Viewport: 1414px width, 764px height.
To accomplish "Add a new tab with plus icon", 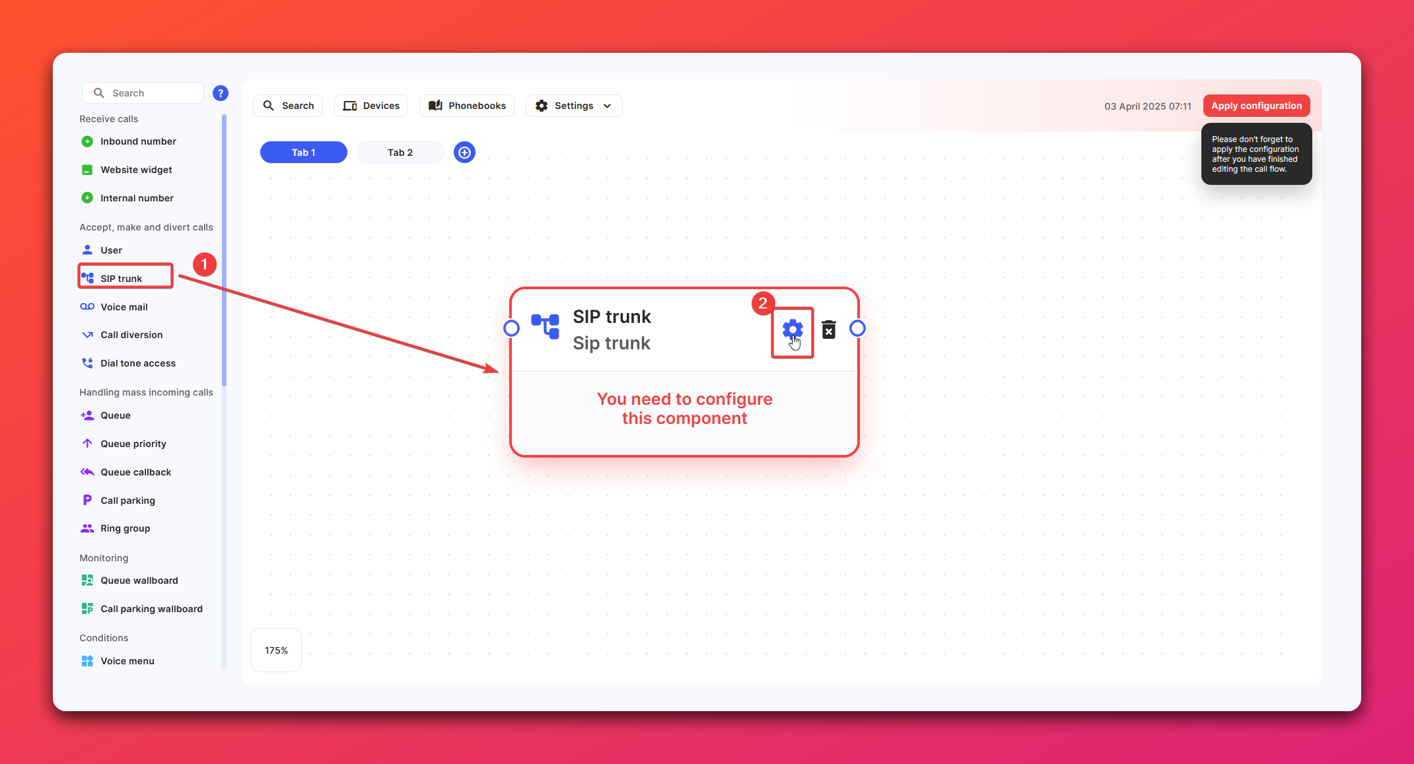I will click(464, 153).
